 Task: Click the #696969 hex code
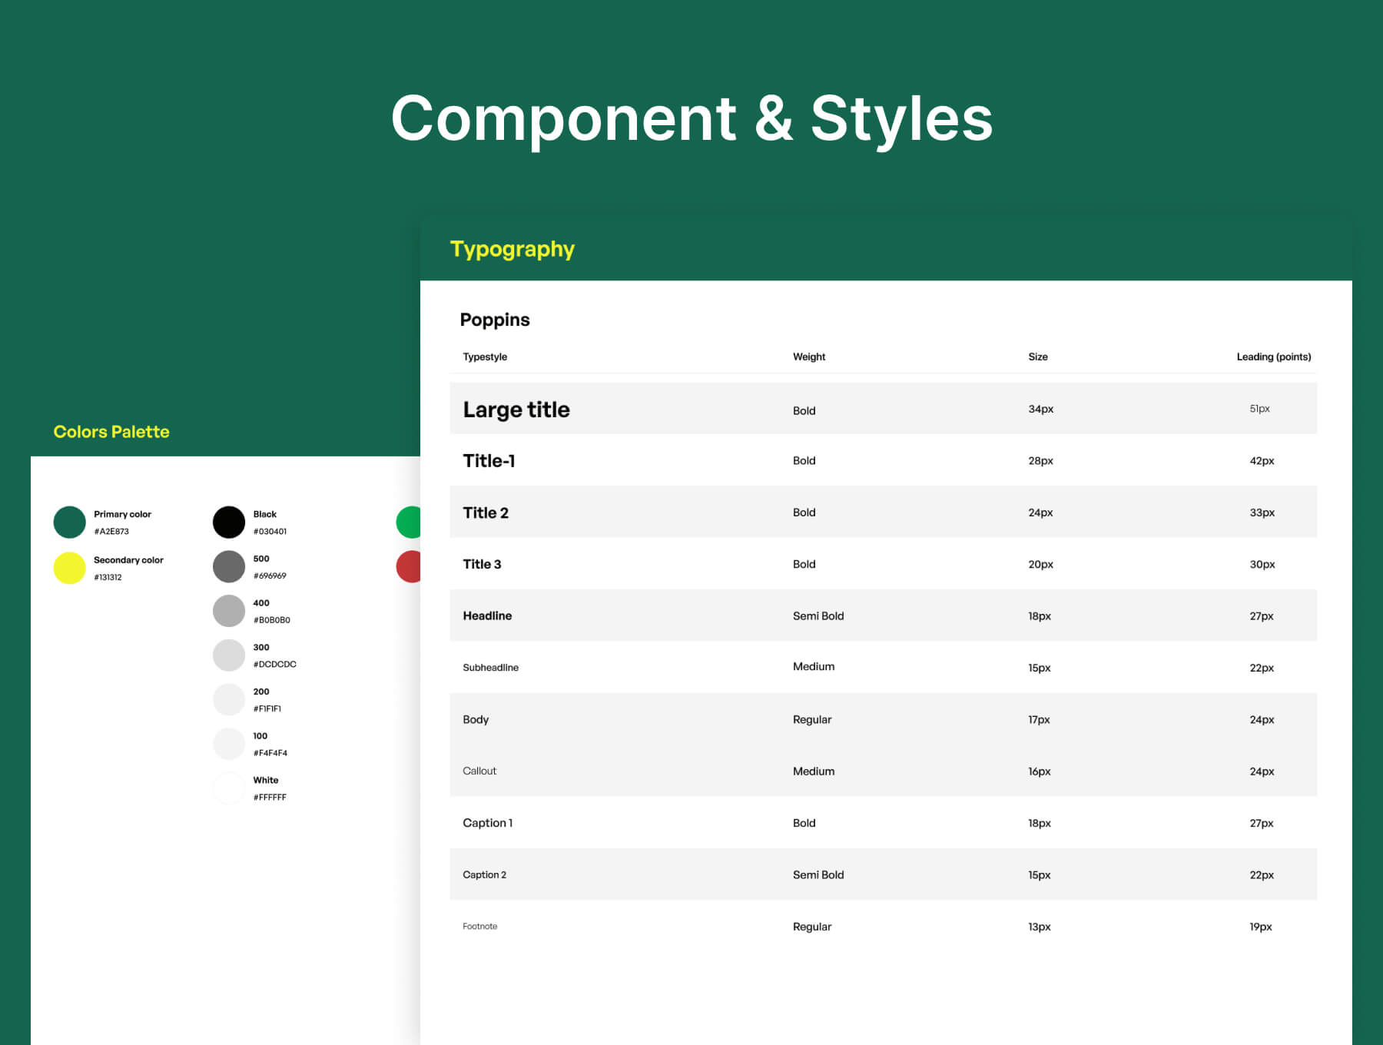[x=270, y=576]
